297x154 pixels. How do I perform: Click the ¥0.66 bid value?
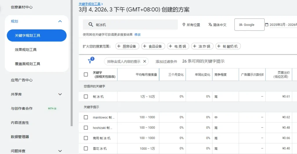tap(286, 138)
